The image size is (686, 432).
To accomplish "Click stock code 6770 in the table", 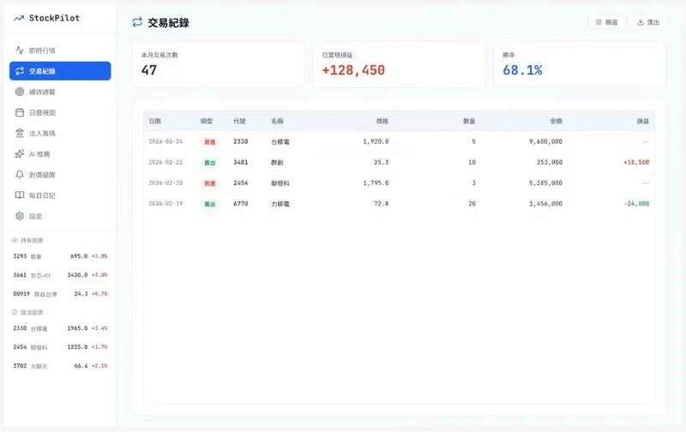I will coord(241,204).
